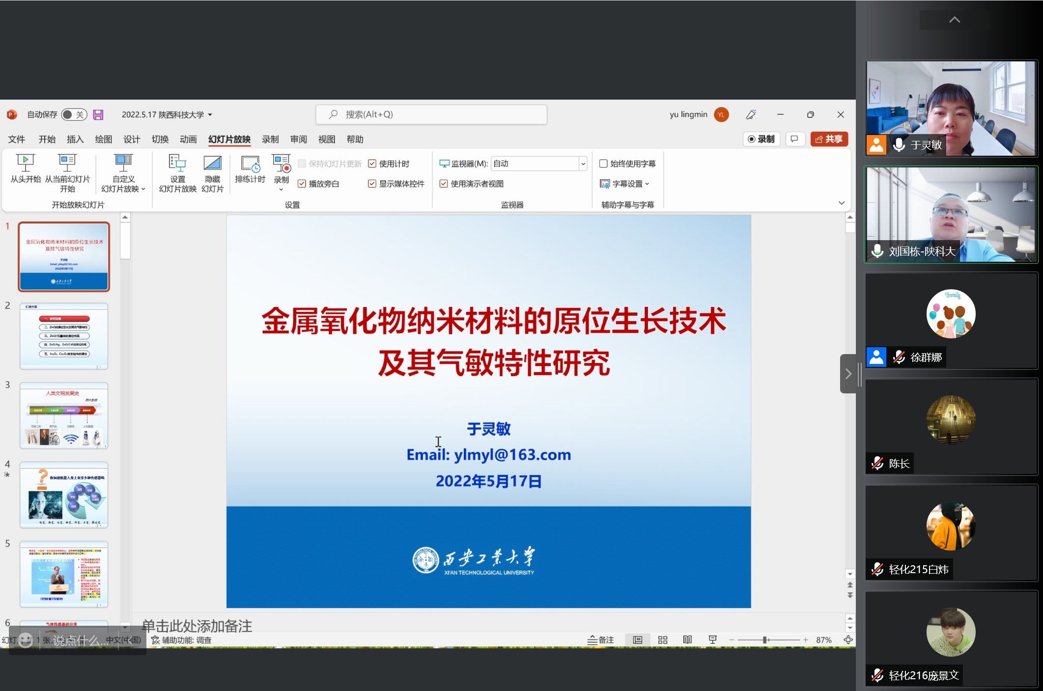The width and height of the screenshot is (1043, 691).
Task: Click the save icon in title bar
Action: pyautogui.click(x=98, y=114)
